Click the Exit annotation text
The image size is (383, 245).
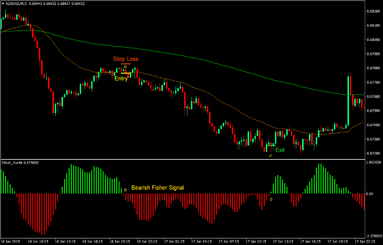[x=280, y=150]
